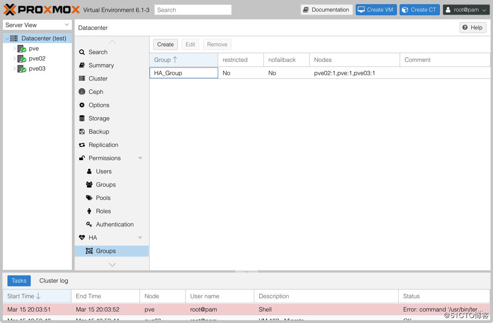Open the Replication menu item
Image resolution: width=493 pixels, height=323 pixels.
(x=112, y=145)
